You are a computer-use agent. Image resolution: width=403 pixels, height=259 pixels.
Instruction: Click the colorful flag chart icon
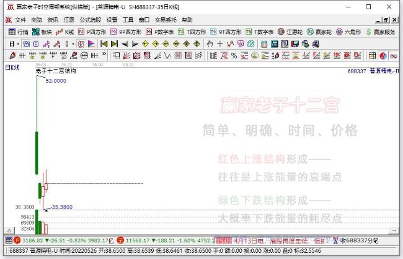(x=91, y=44)
